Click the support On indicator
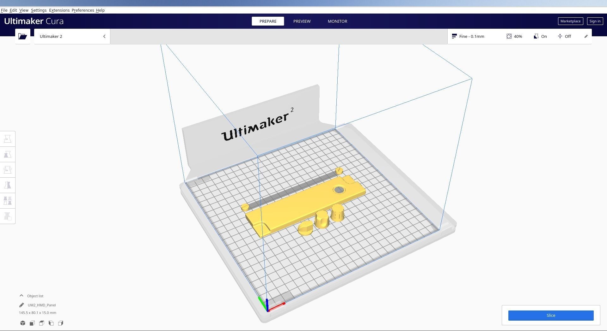This screenshot has height=331, width=607. tap(540, 36)
